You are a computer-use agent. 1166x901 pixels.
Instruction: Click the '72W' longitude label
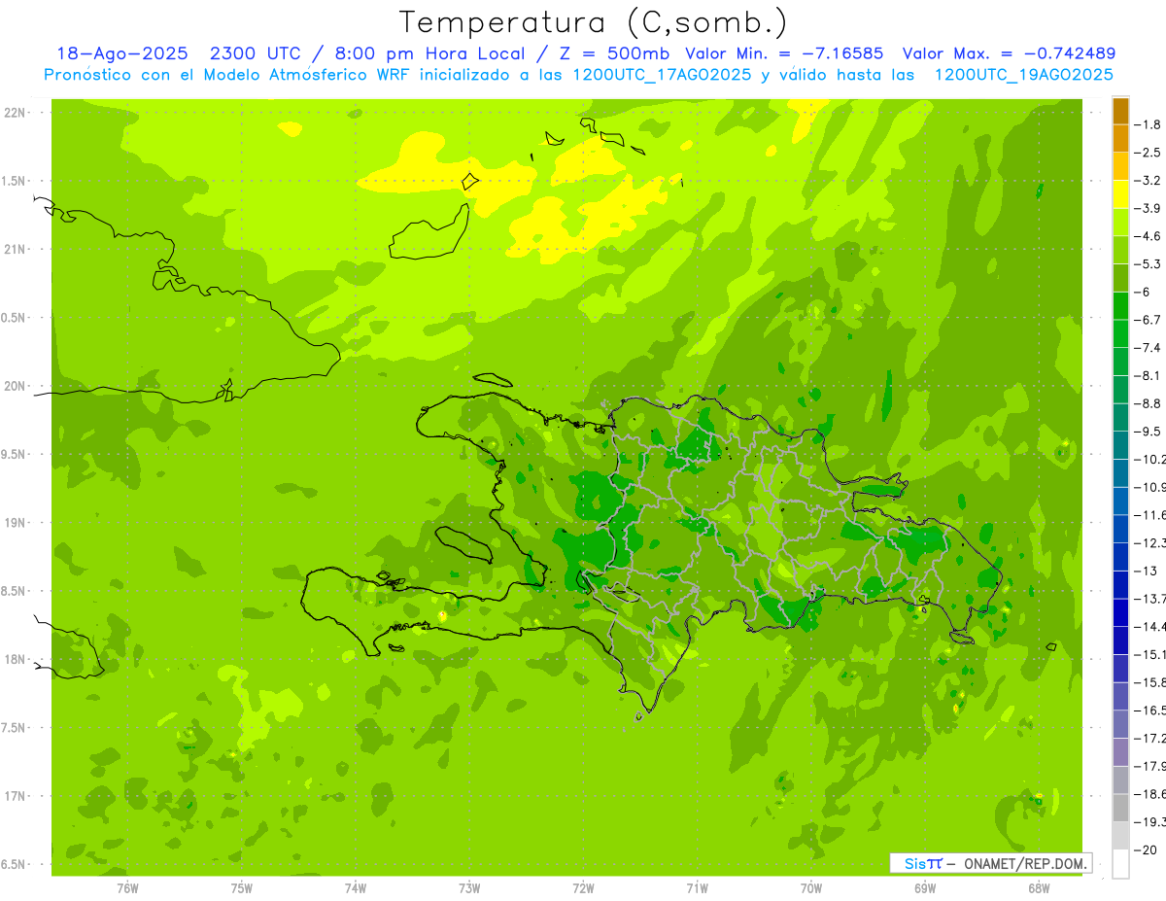583,887
